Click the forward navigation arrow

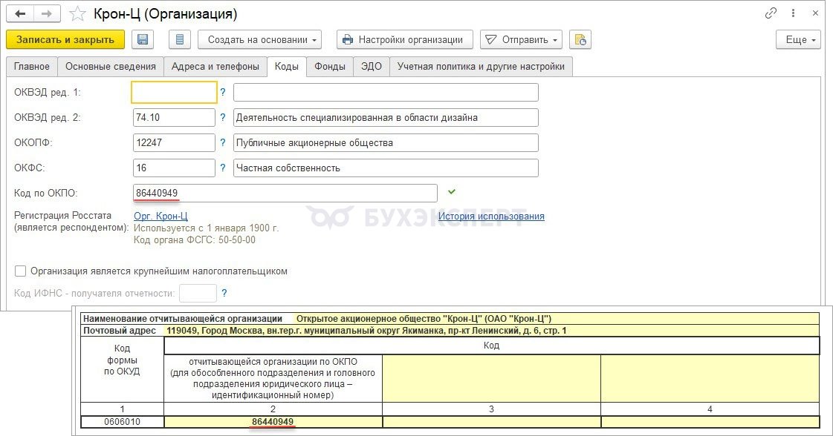coord(49,13)
